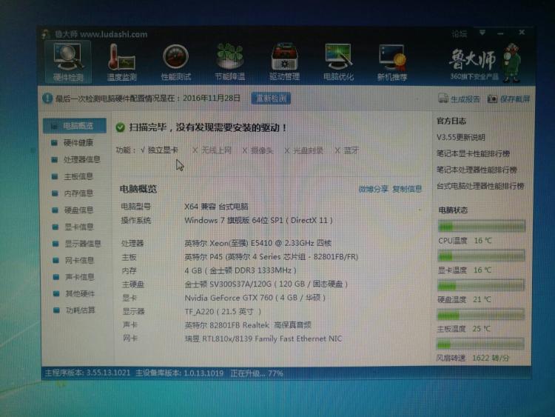Click 正在升级 77% status text

point(257,373)
